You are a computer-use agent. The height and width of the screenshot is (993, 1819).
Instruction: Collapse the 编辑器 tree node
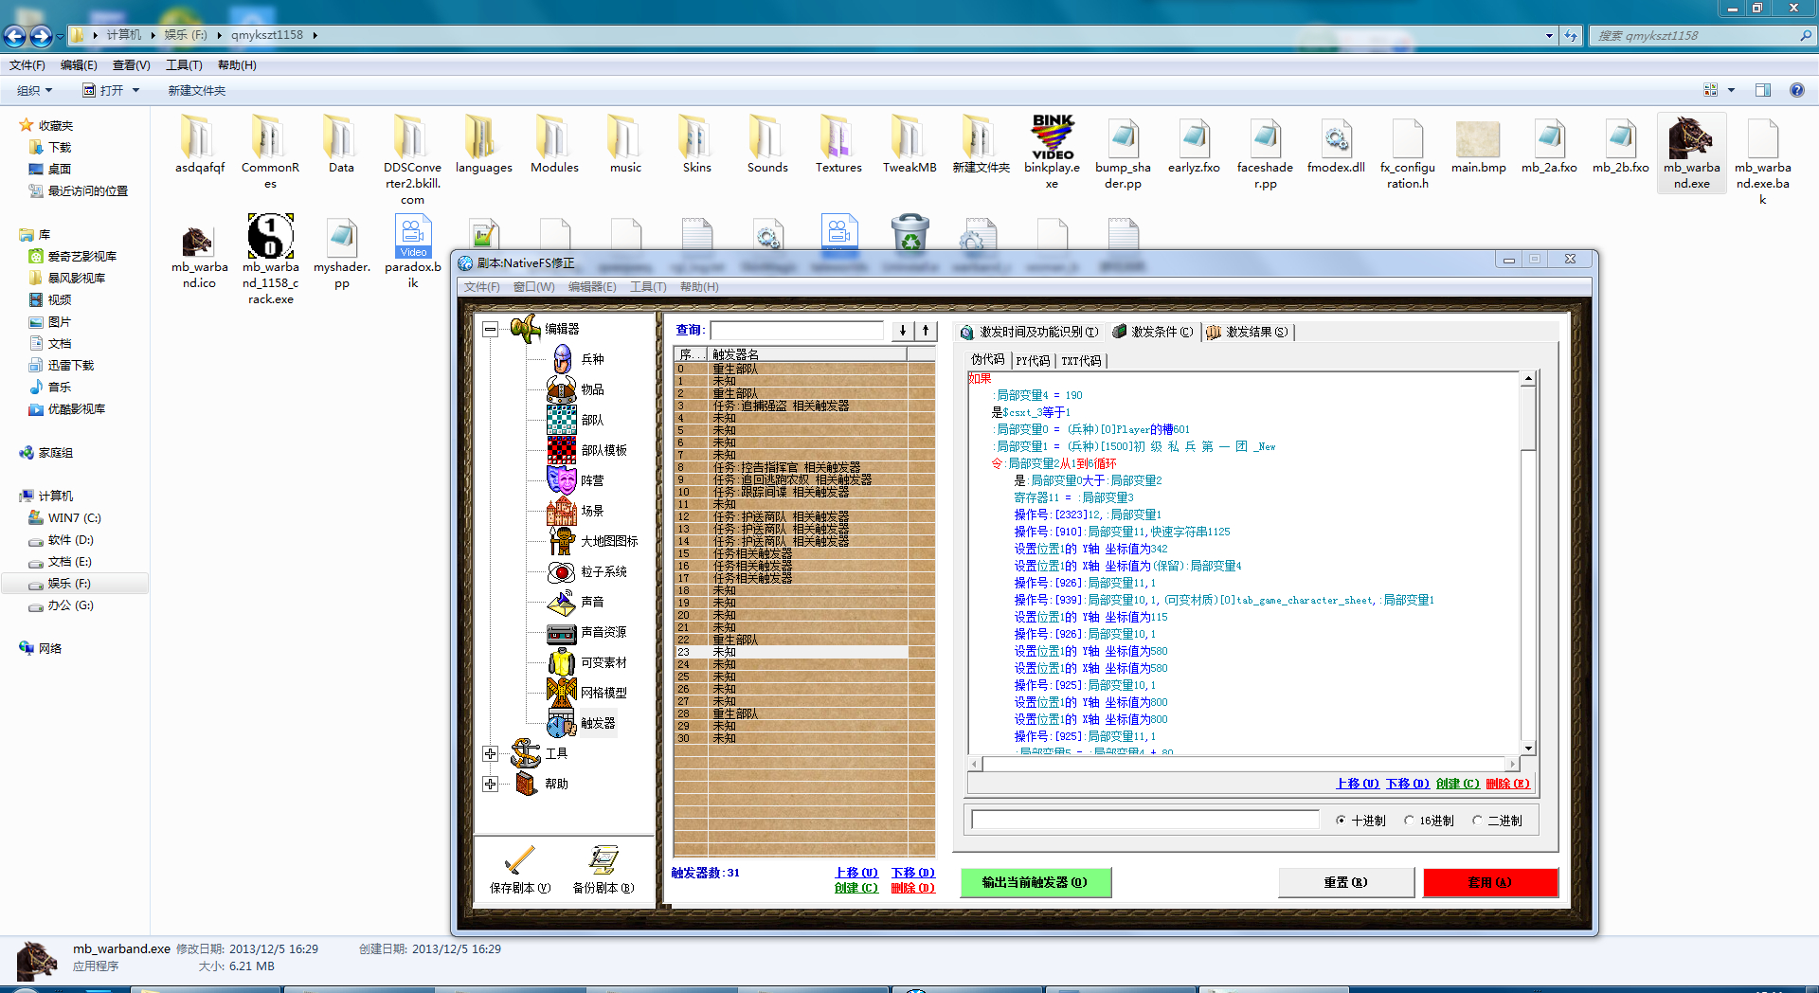(490, 329)
